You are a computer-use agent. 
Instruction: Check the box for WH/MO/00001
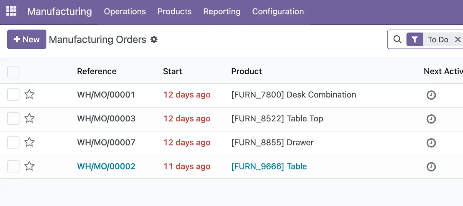[x=13, y=95]
